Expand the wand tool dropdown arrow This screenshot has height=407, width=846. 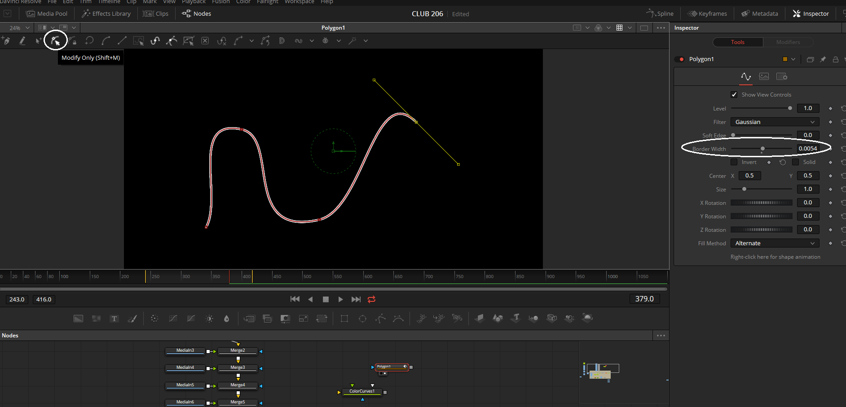[366, 41]
